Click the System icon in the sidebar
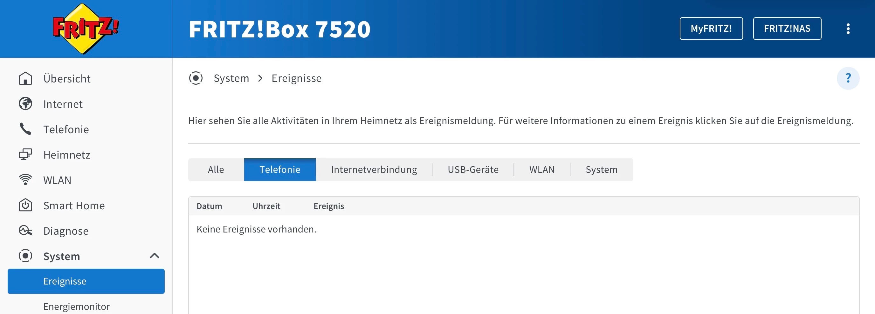Image resolution: width=875 pixels, height=314 pixels. coord(25,256)
